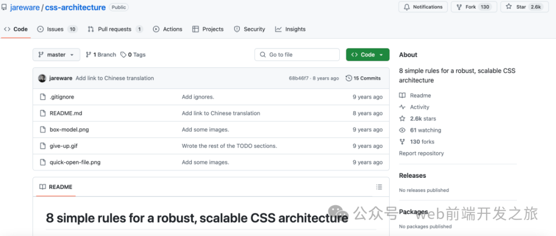Expand the master branch dropdown

pos(56,55)
